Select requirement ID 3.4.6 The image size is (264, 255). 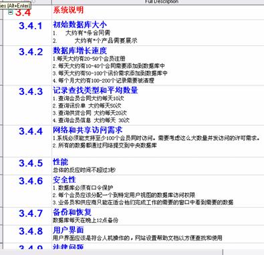pos(31,181)
